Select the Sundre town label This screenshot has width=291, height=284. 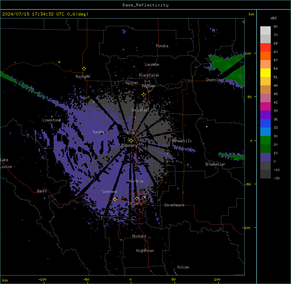click(x=99, y=132)
